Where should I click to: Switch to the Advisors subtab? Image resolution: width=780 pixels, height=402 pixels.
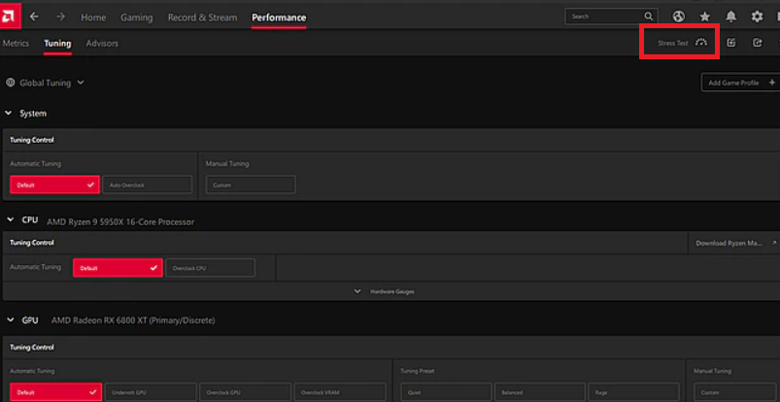pyautogui.click(x=102, y=44)
